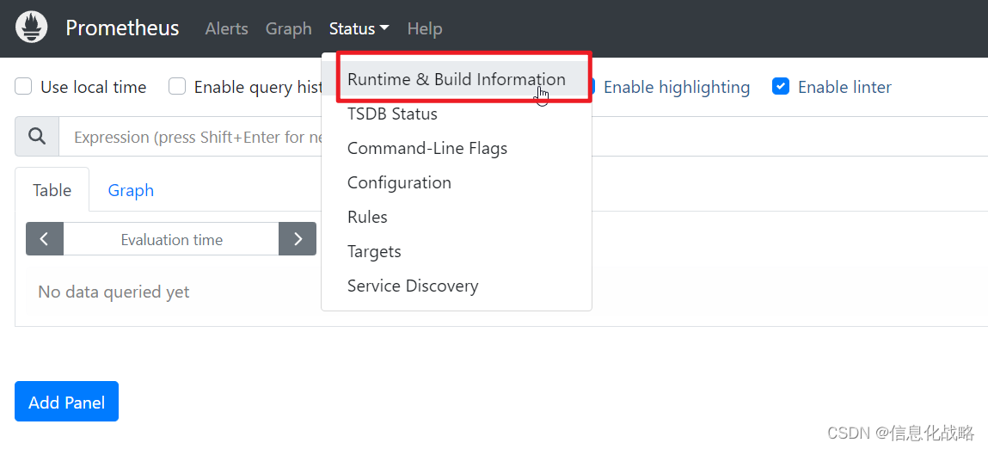Switch to the Table tab
This screenshot has width=988, height=449.
tap(52, 190)
